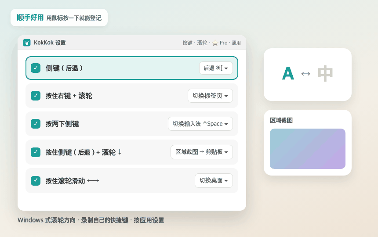
Task: Expand the 切换桌面 dropdown
Action: coord(214,180)
